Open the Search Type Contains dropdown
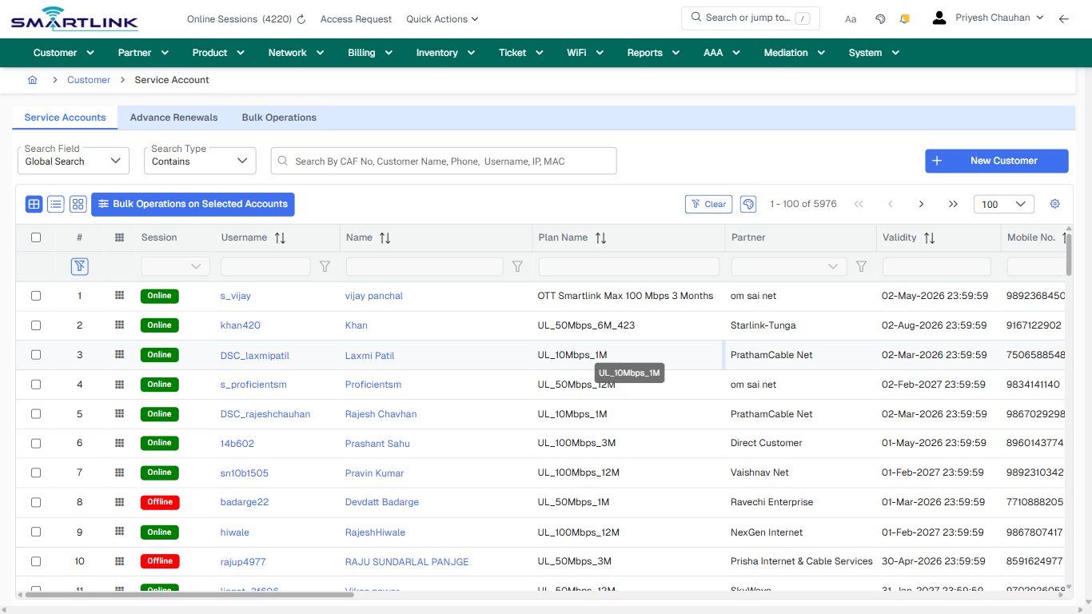Screen dimensions: 1092x614 [200, 160]
